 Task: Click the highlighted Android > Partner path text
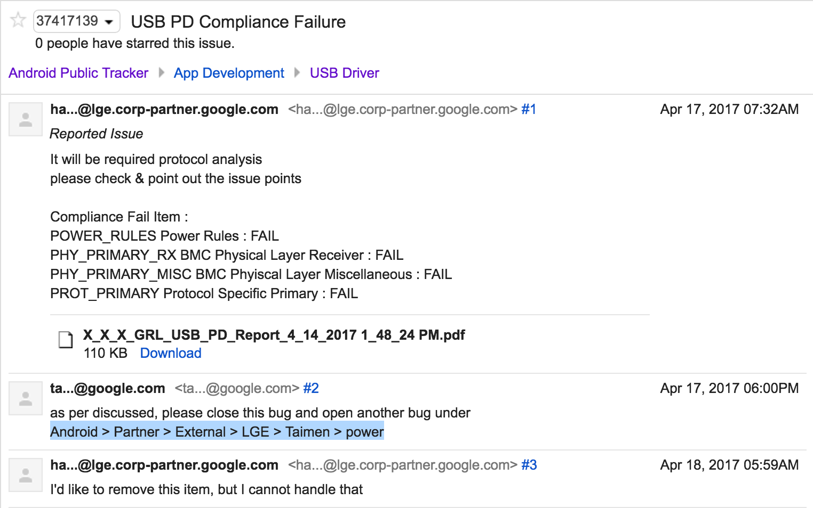(217, 432)
